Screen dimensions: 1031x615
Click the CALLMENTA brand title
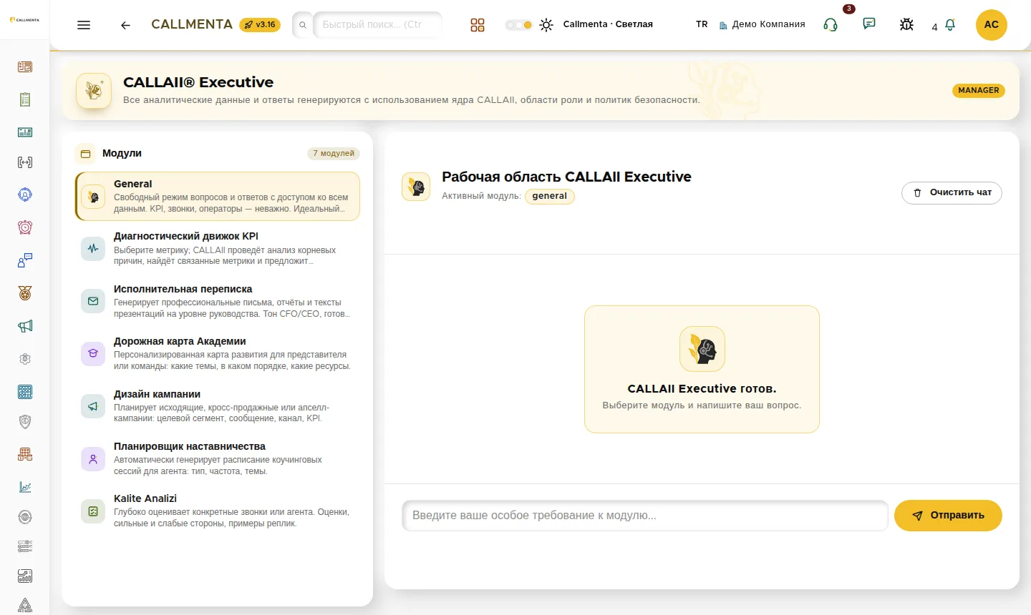pyautogui.click(x=192, y=24)
